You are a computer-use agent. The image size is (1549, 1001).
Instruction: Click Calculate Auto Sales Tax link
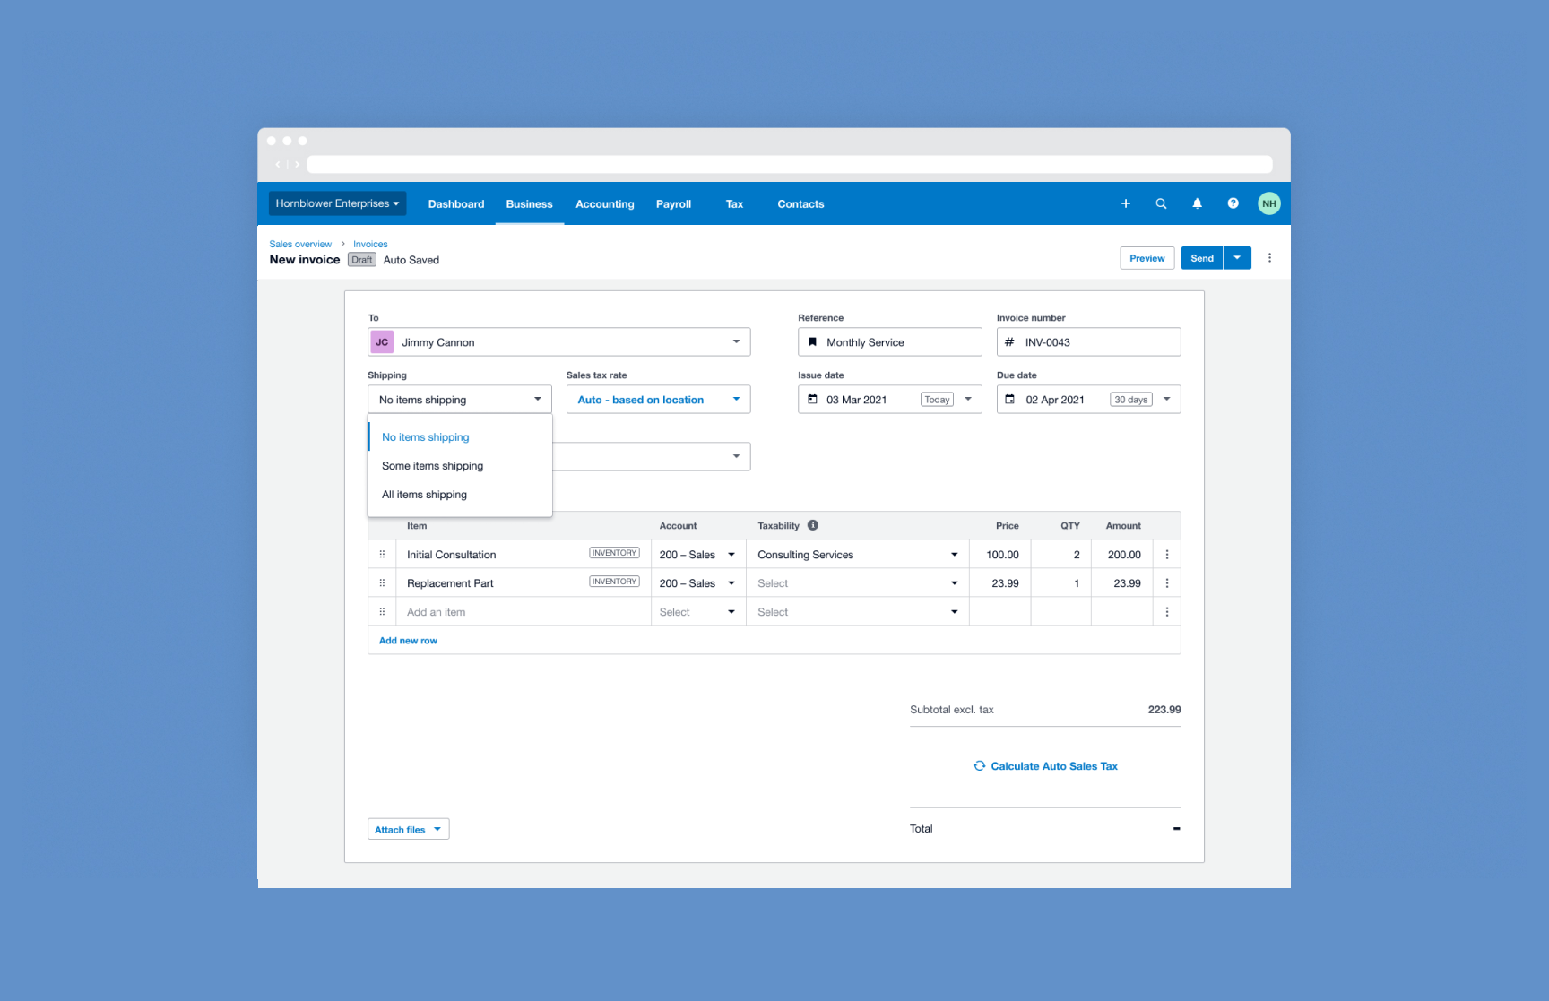(1045, 766)
